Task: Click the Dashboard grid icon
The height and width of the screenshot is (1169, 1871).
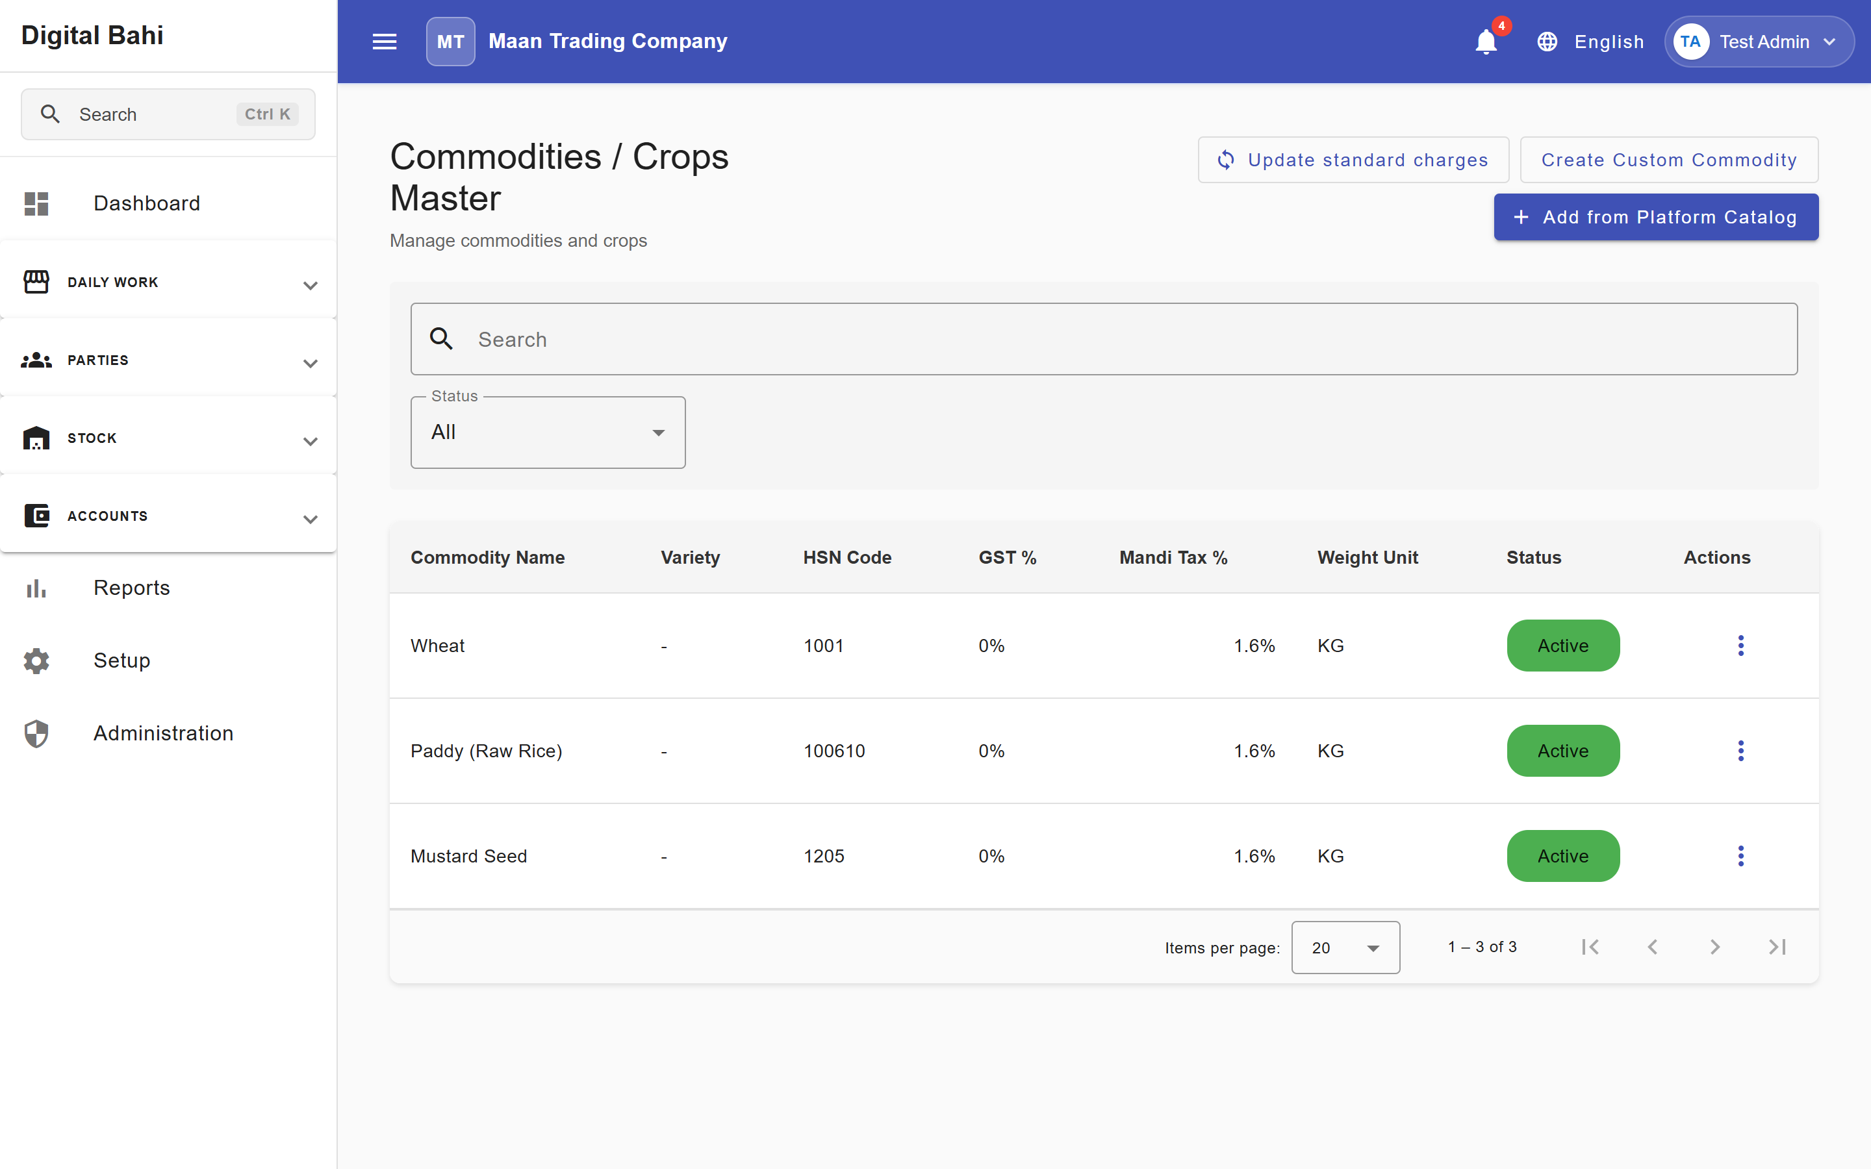Action: (36, 204)
